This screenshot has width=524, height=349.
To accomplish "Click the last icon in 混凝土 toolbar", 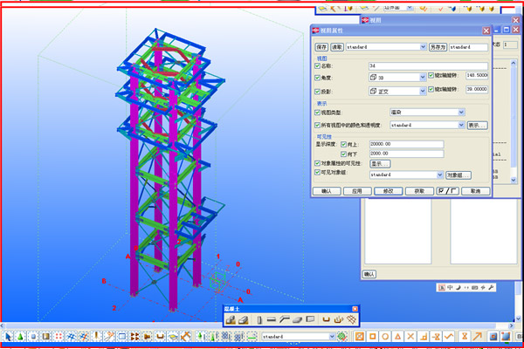I will click(x=352, y=320).
